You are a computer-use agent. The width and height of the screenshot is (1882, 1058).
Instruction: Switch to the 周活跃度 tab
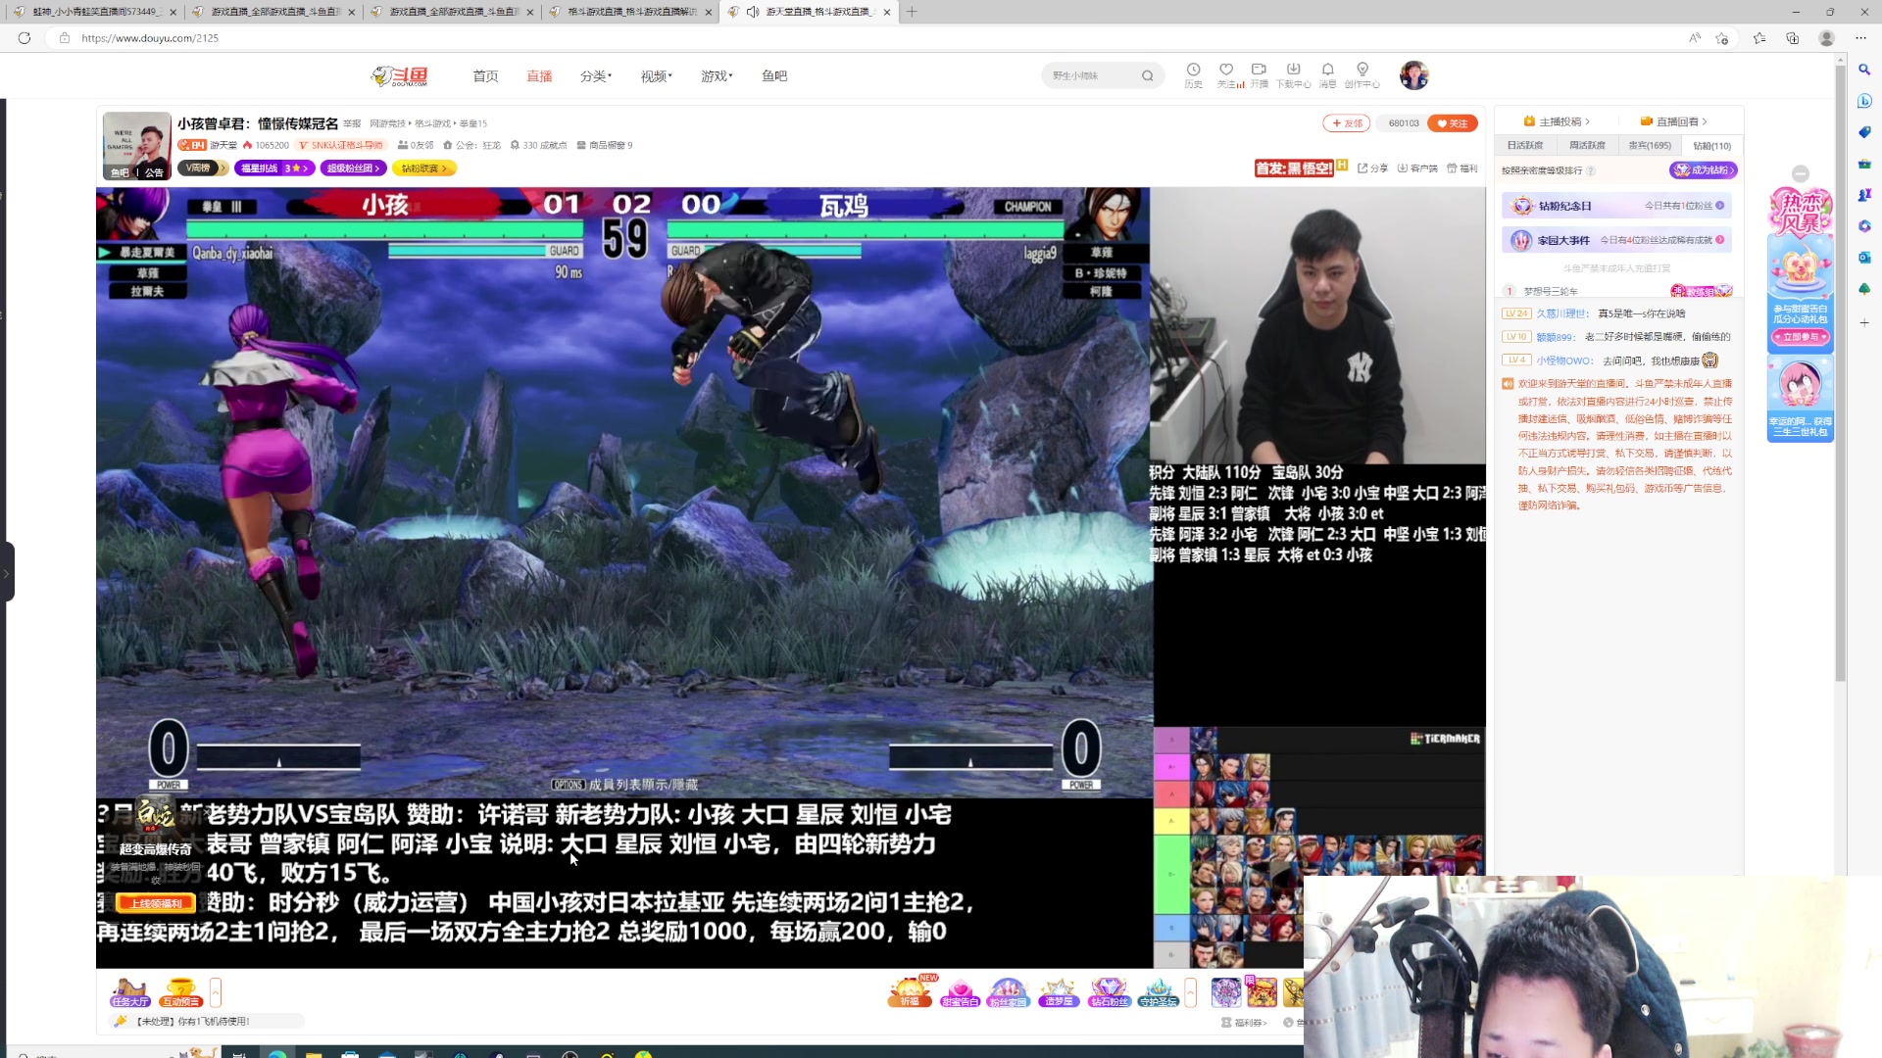(1587, 145)
